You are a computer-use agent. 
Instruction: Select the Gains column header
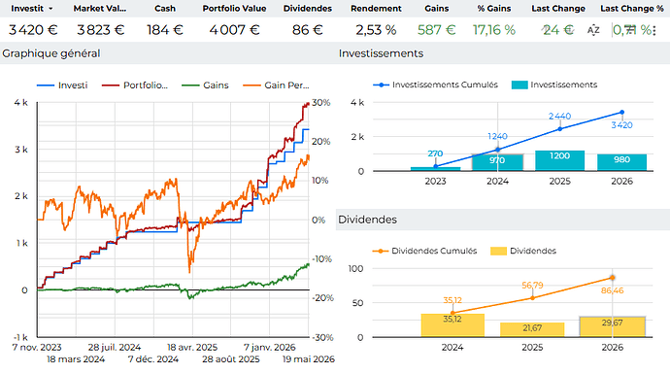click(437, 9)
